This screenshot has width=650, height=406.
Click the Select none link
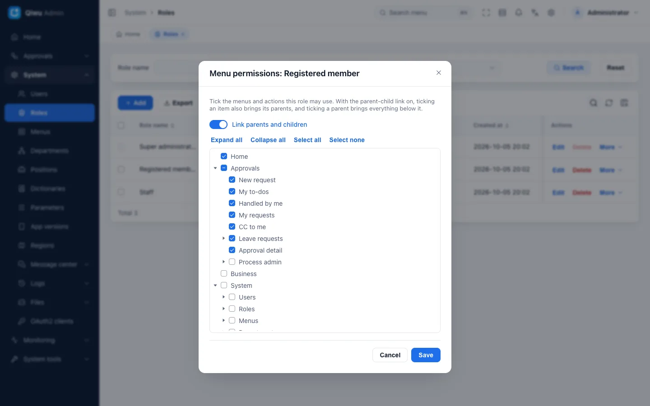point(347,140)
